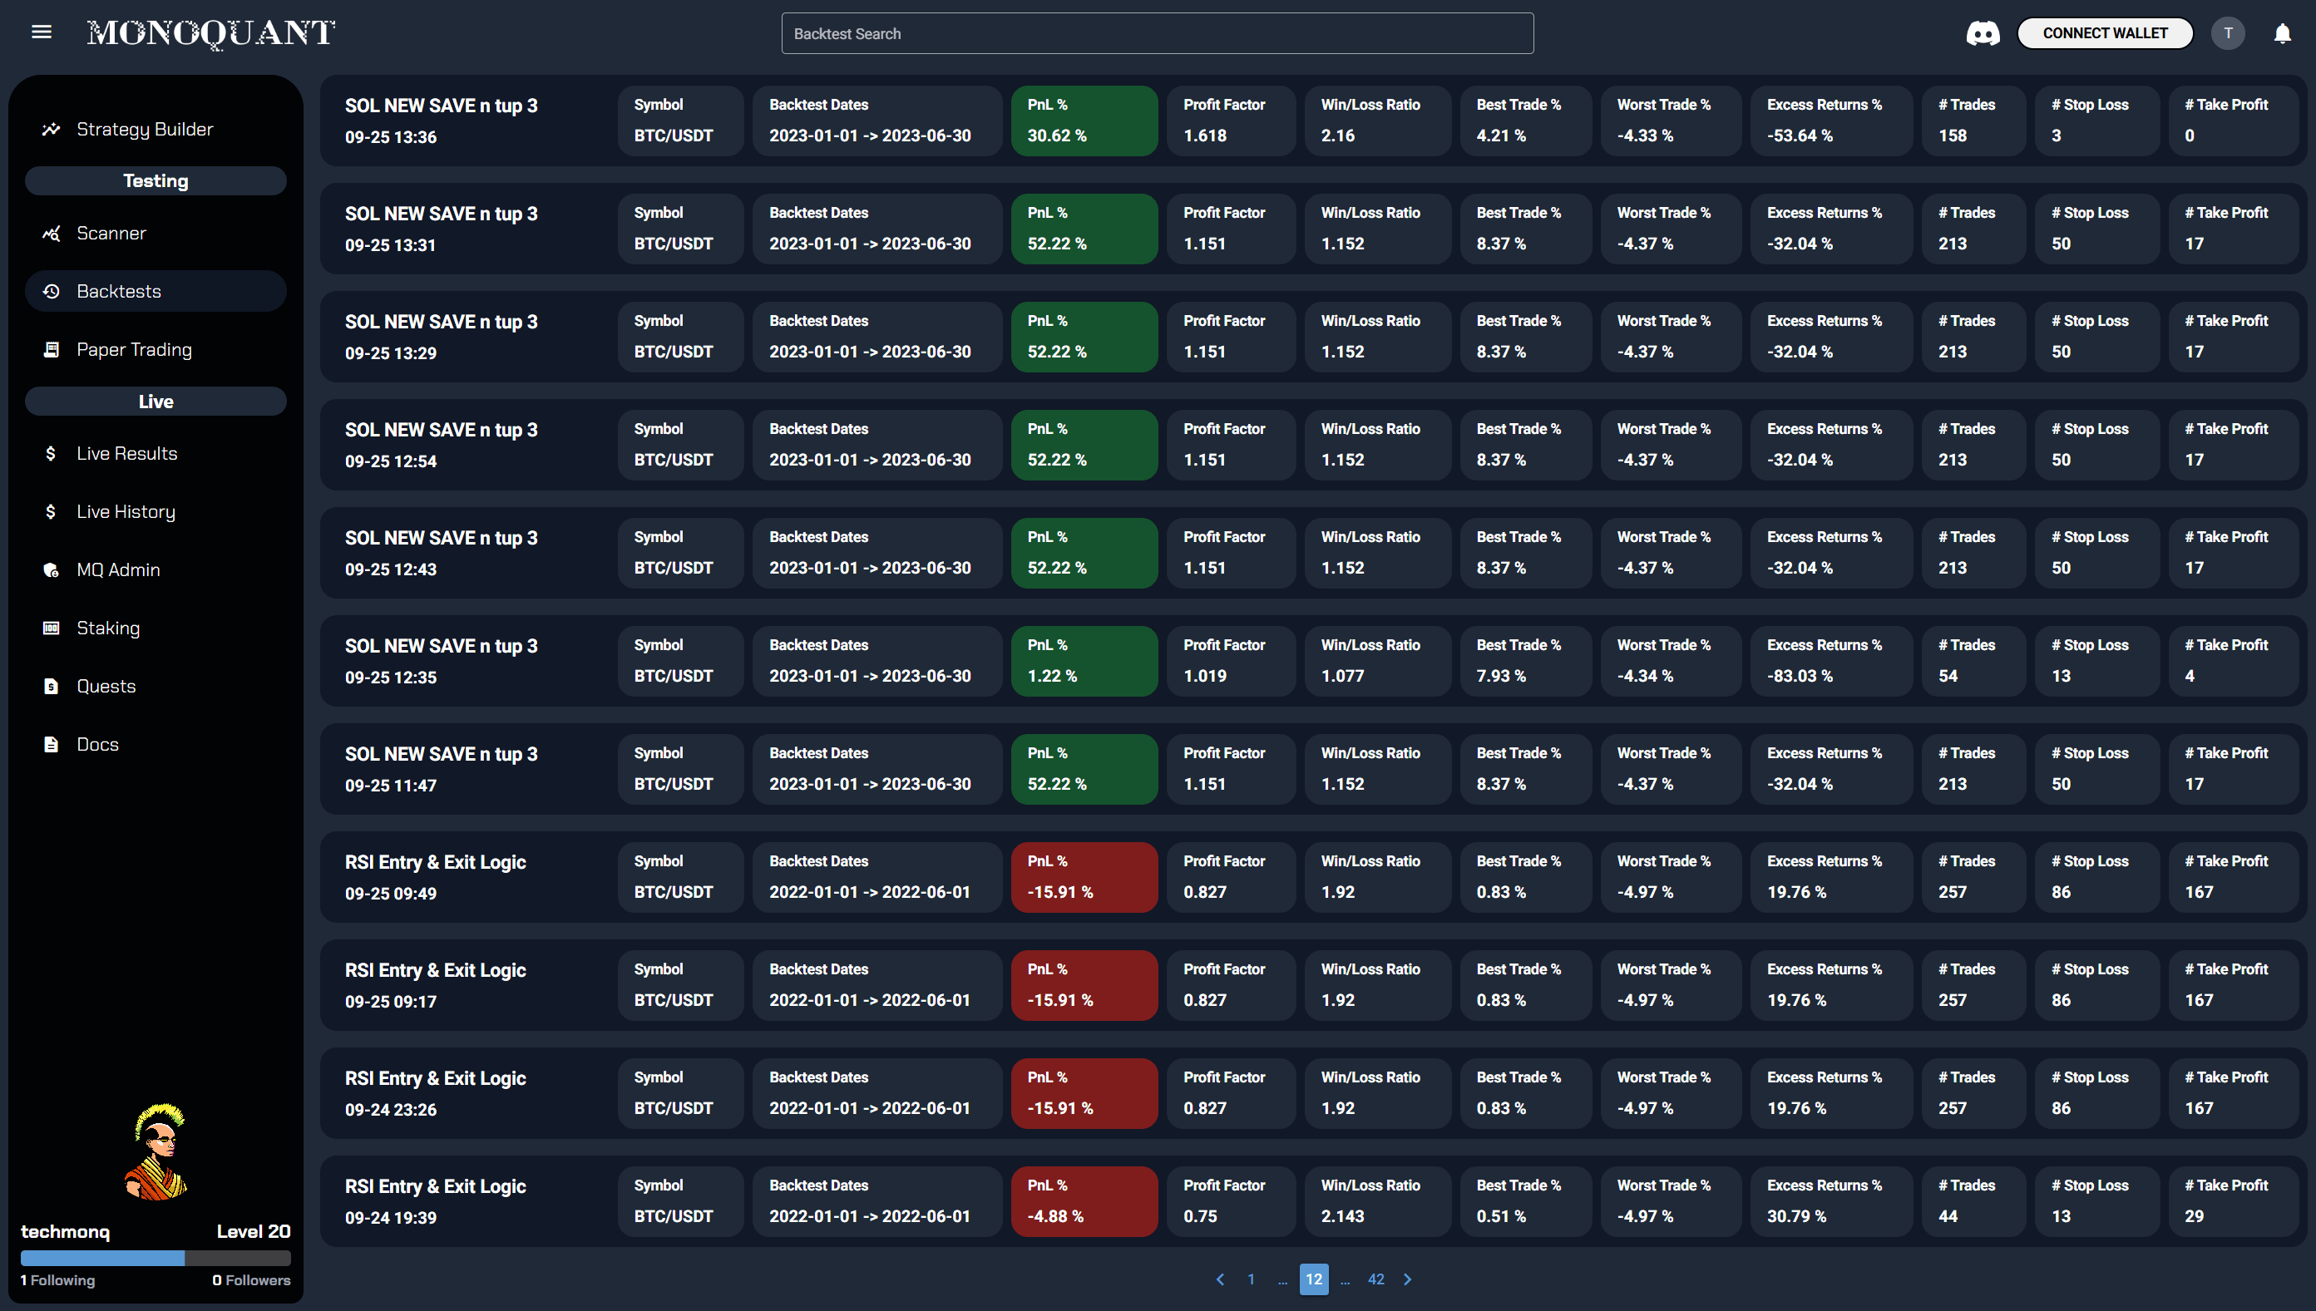
Task: Open RSI Entry & Exit Logic 09-25 09:49
Action: tap(1313, 877)
